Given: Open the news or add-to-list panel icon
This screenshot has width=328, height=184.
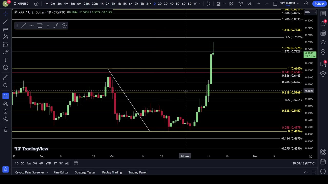Looking at the screenshot, I should pos(323,33).
